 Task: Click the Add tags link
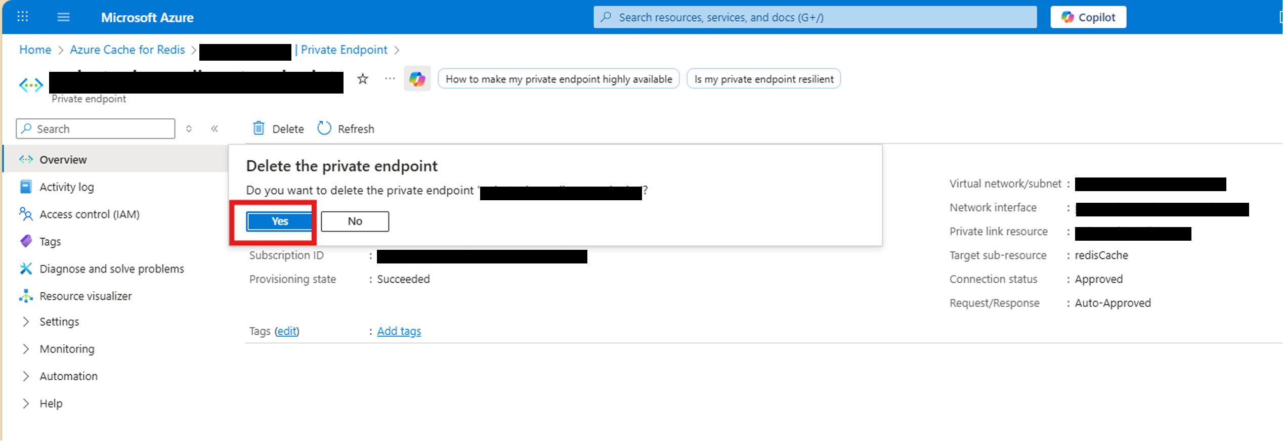coord(399,331)
